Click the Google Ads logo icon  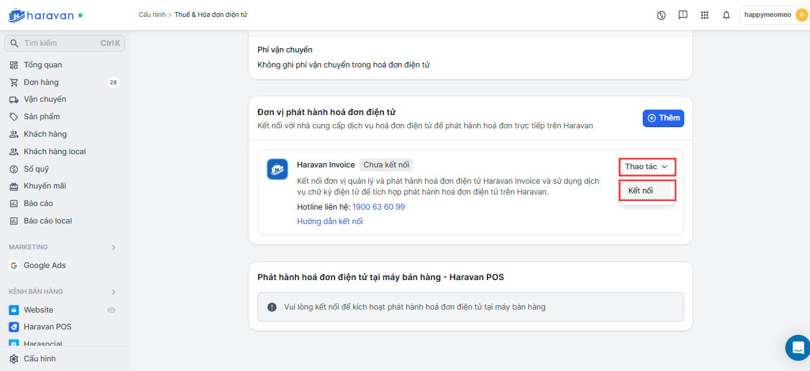click(x=14, y=266)
